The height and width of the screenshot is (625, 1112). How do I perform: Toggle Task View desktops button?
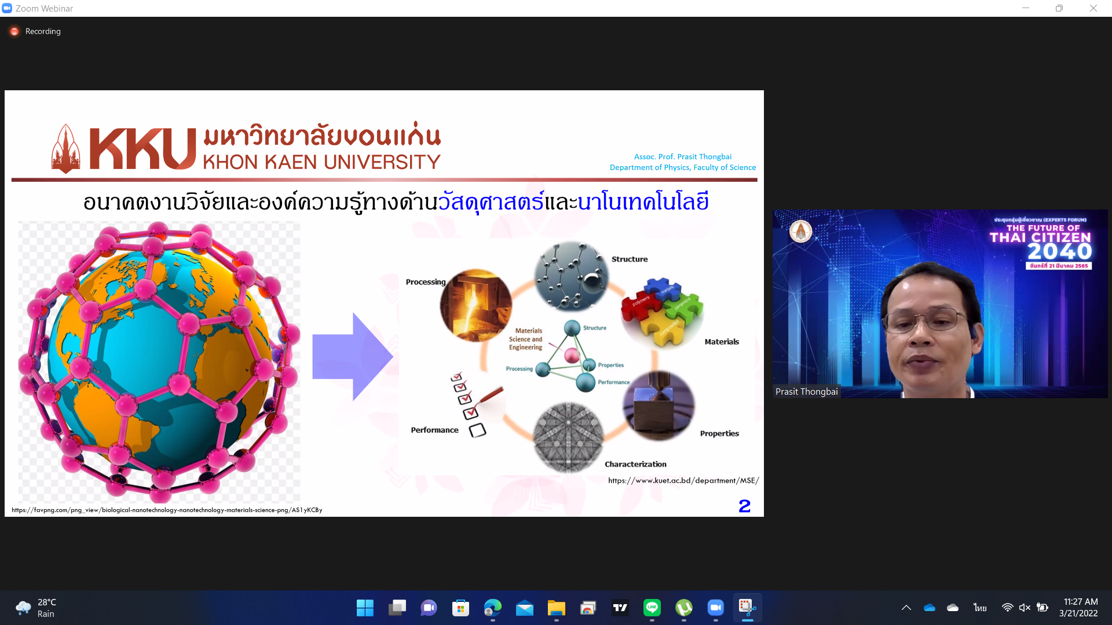tap(397, 608)
